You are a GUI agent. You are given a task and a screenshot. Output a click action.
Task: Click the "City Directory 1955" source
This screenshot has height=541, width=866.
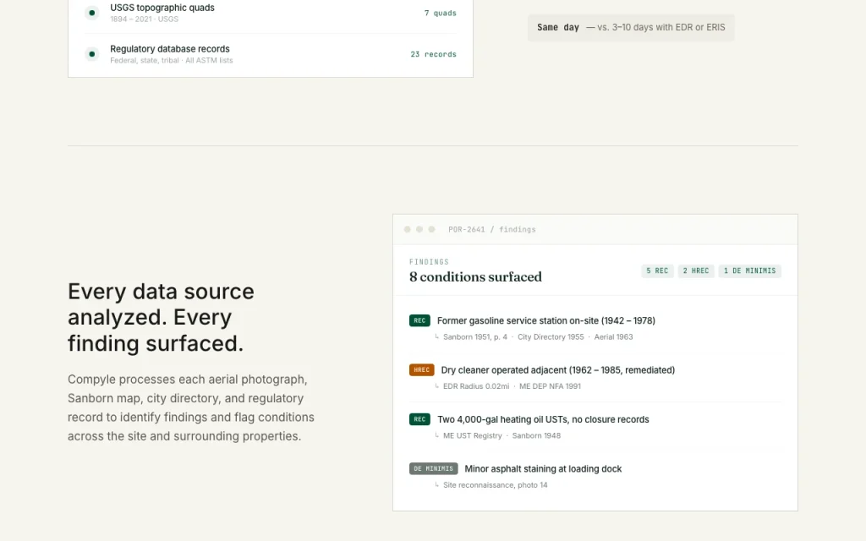click(551, 337)
